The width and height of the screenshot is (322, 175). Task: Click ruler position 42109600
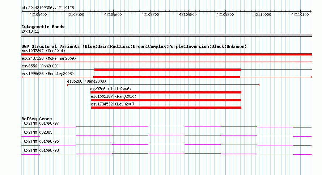click(x=113, y=14)
